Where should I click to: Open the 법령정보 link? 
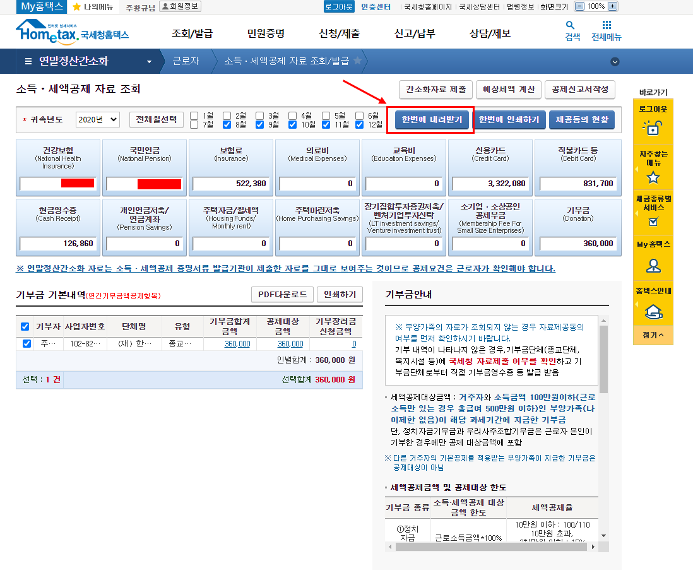tap(520, 7)
